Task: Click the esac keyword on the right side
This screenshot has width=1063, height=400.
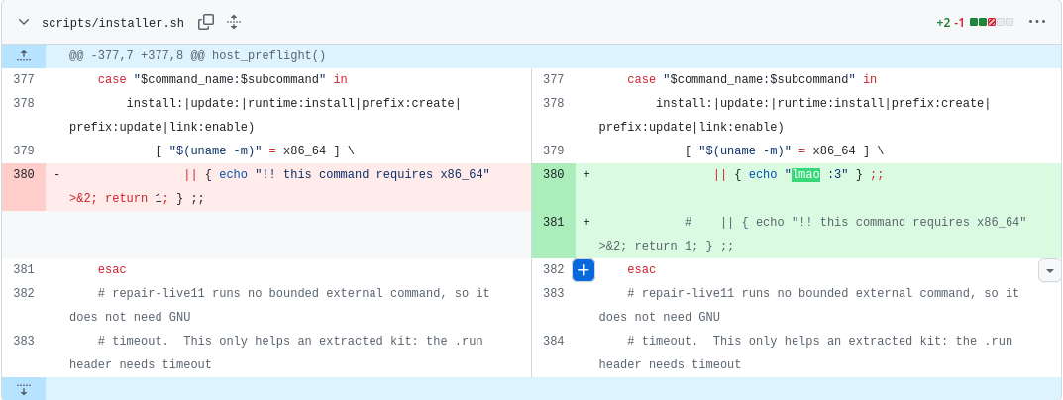Action: pyautogui.click(x=641, y=270)
